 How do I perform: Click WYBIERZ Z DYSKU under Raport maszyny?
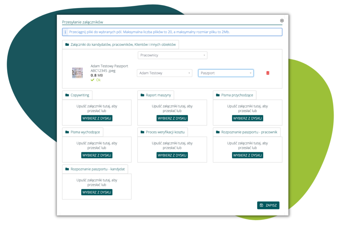pos(172,118)
